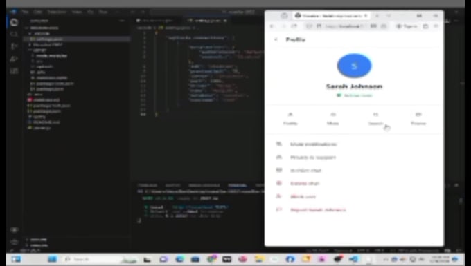Image resolution: width=471 pixels, height=266 pixels.
Task: Open the Selection menu in VS Code
Action: pyautogui.click(x=57, y=12)
